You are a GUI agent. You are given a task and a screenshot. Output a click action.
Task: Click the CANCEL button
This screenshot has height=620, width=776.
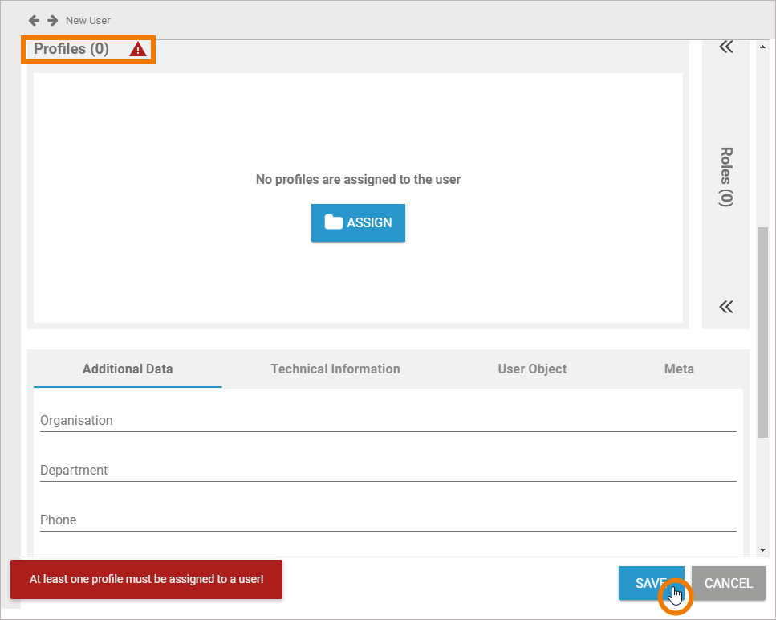coord(727,583)
